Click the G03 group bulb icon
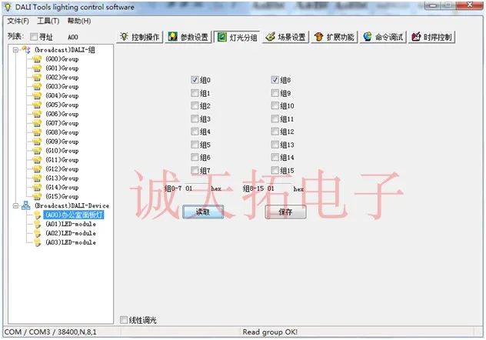 pos(37,86)
